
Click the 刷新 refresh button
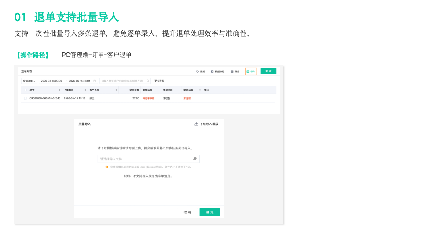[201, 71]
